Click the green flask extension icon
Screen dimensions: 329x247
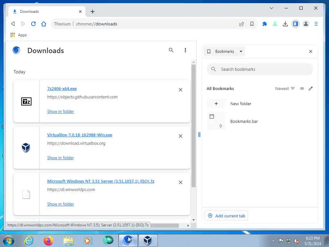point(275,24)
